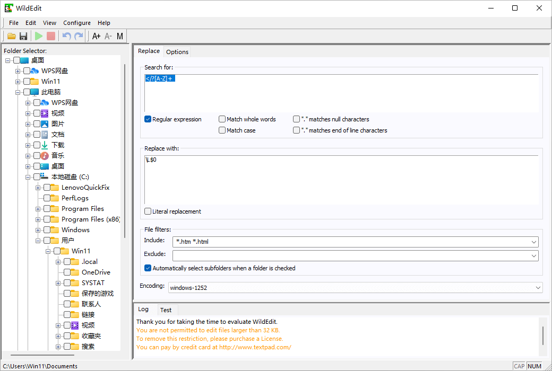
Task: Switch to the Options tab
Action: 177,52
